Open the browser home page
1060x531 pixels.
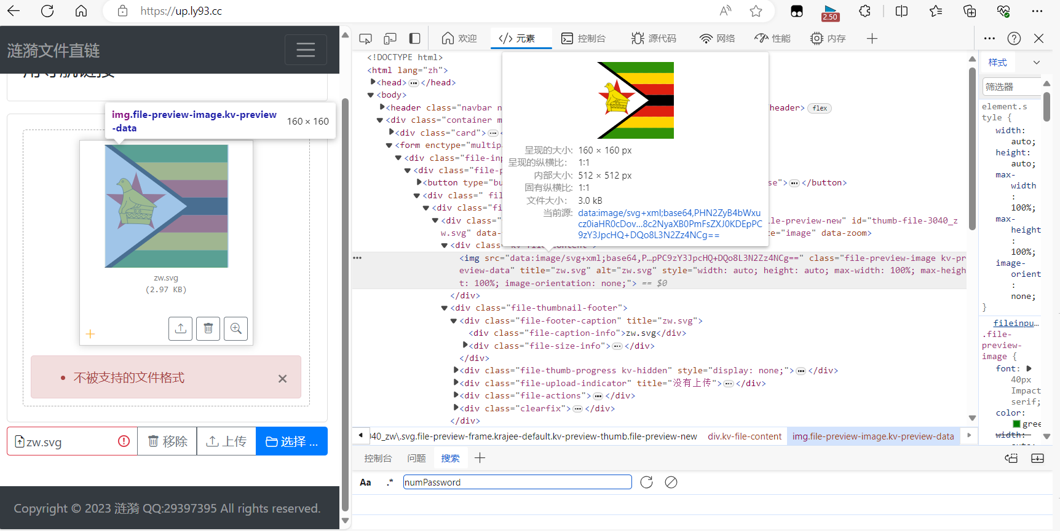coord(81,11)
